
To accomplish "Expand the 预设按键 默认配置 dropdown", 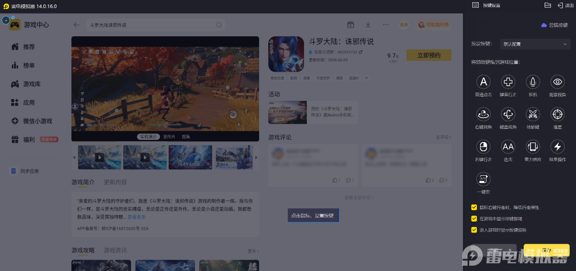I will click(535, 44).
